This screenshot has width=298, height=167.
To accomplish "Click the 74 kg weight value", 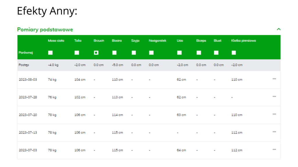I will coord(52,79).
